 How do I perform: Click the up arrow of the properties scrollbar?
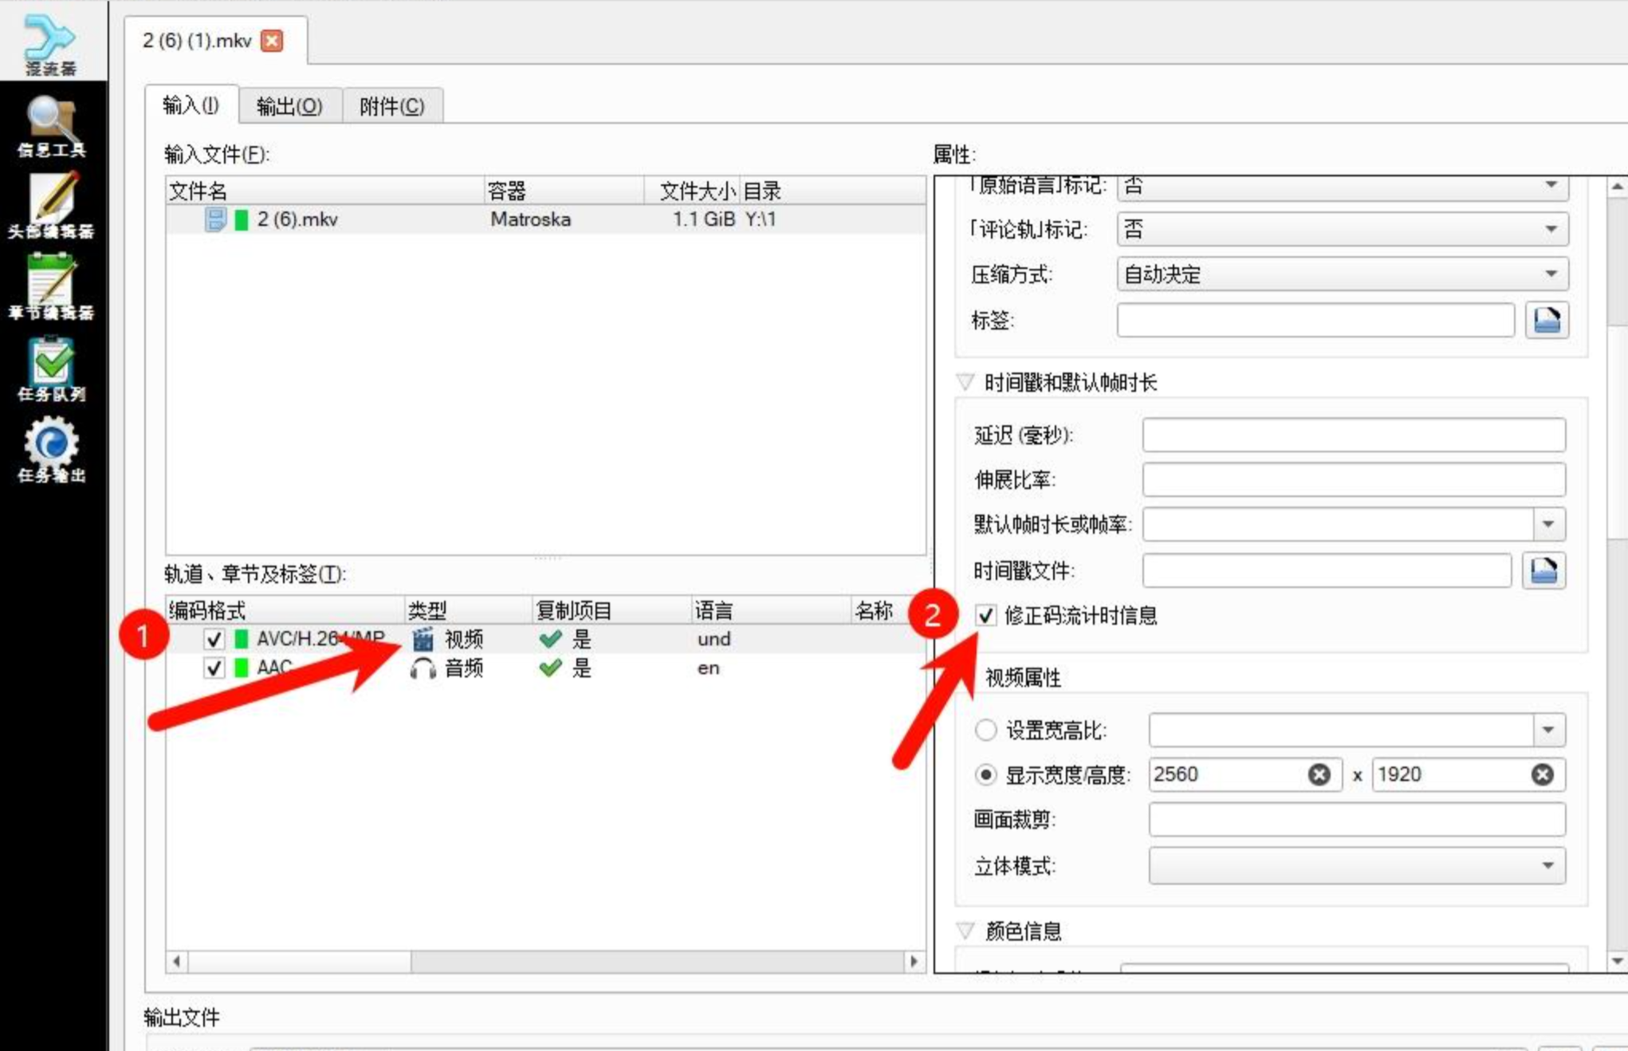1617,187
